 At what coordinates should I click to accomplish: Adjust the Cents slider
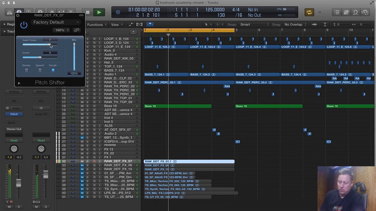[40, 57]
